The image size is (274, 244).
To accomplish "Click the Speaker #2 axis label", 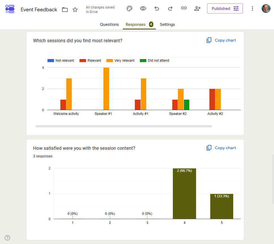I will pos(178,114).
